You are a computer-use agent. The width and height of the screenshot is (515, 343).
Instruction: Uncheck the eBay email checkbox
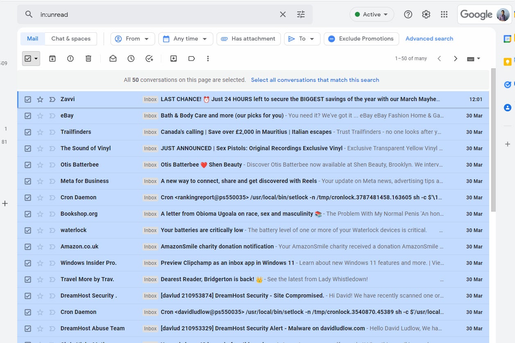(28, 116)
